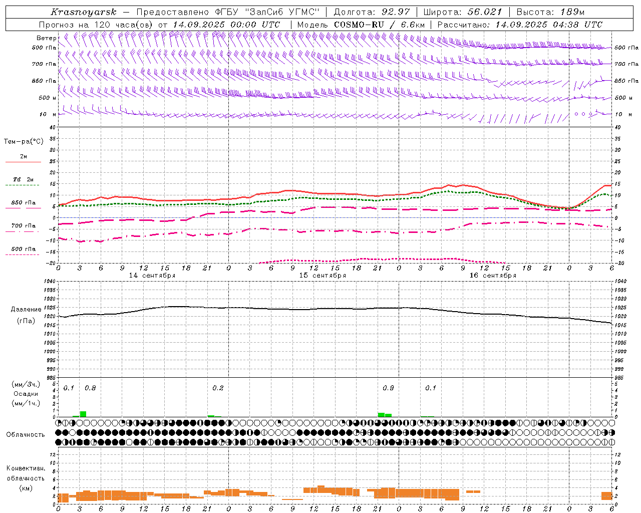
Task: Click the "Конвективн." convective label
Action: click(x=26, y=468)
